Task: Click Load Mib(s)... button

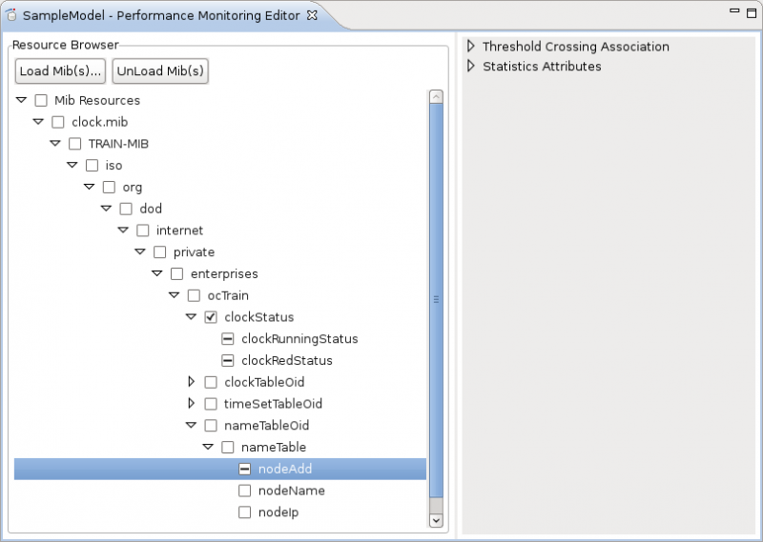Action: pyautogui.click(x=60, y=71)
